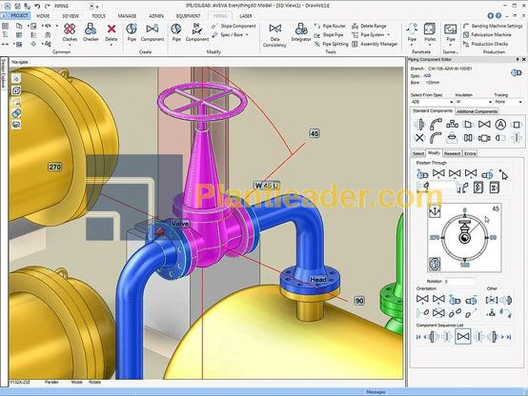This screenshot has height=396, width=528.
Task: Select the tee component in Standard Components
Action: (452, 124)
